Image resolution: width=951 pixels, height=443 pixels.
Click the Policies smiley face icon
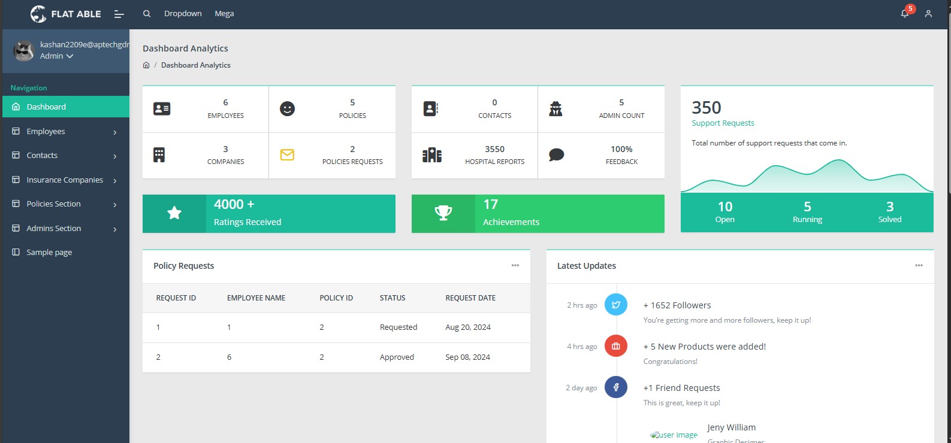(288, 108)
